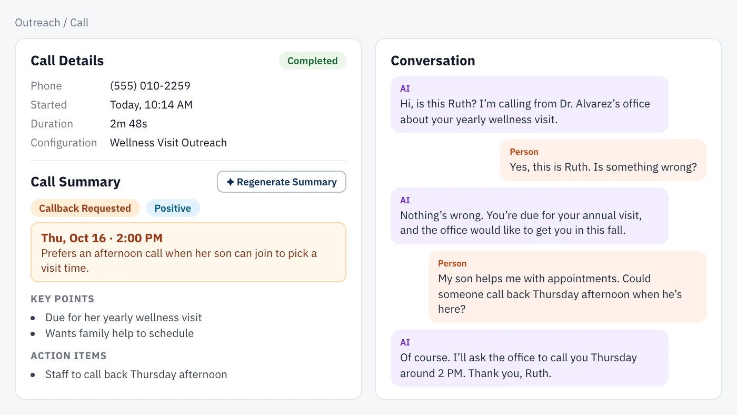737x415 pixels.
Task: Click the Call breadcrumb item
Action: [79, 23]
